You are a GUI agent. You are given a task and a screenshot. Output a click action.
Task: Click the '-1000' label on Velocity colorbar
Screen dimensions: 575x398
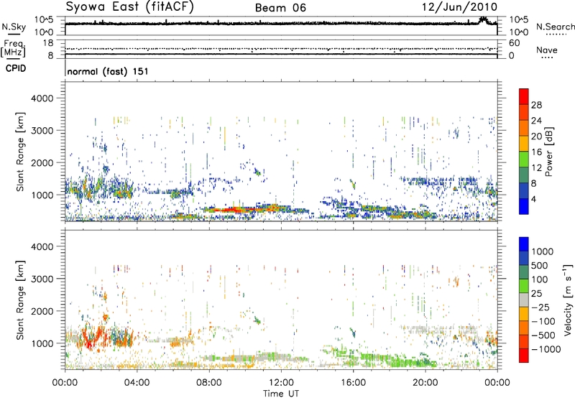pyautogui.click(x=546, y=349)
